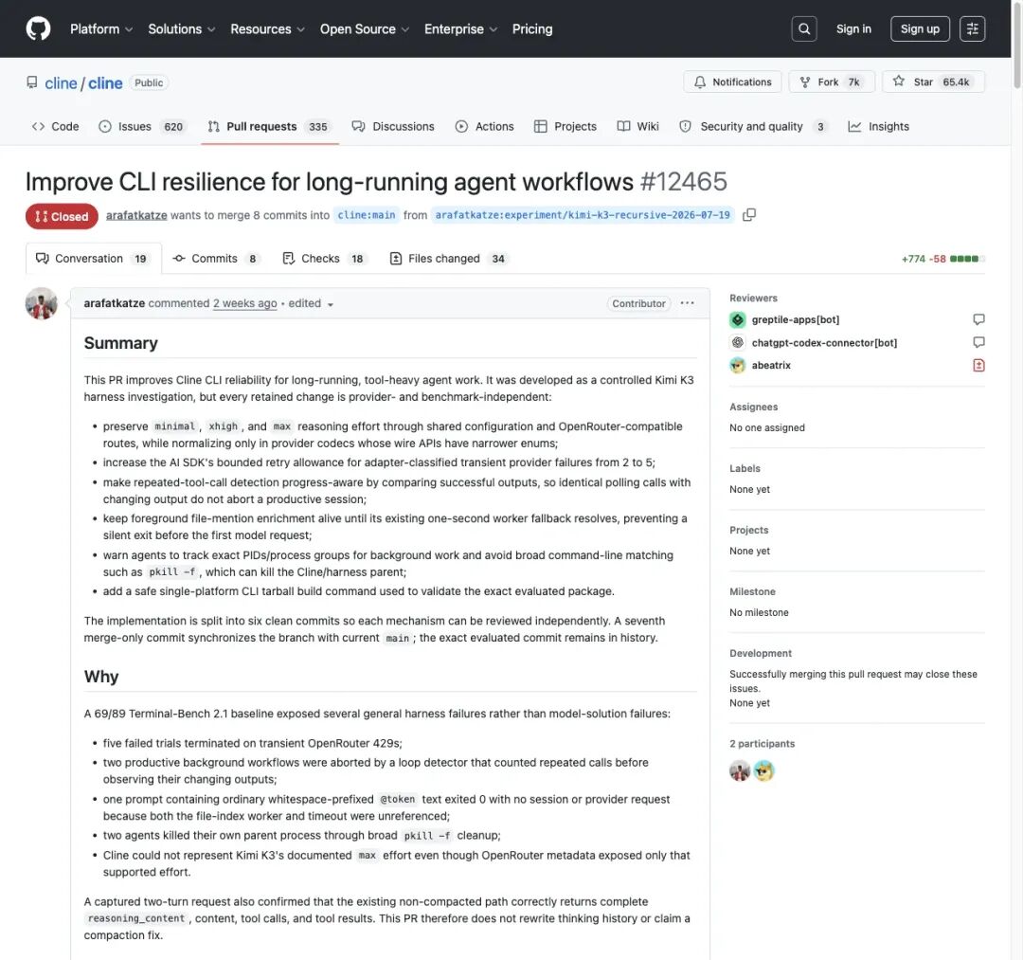Click the repository icon beside cline/cline
The width and height of the screenshot is (1023, 960).
32,82
